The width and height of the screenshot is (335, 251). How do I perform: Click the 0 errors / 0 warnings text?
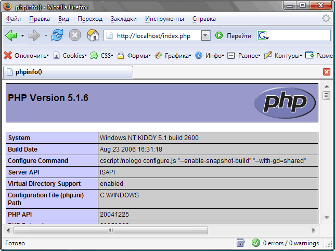click(291, 243)
